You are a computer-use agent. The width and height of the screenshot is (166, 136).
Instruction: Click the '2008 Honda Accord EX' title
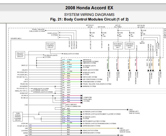click(89, 8)
